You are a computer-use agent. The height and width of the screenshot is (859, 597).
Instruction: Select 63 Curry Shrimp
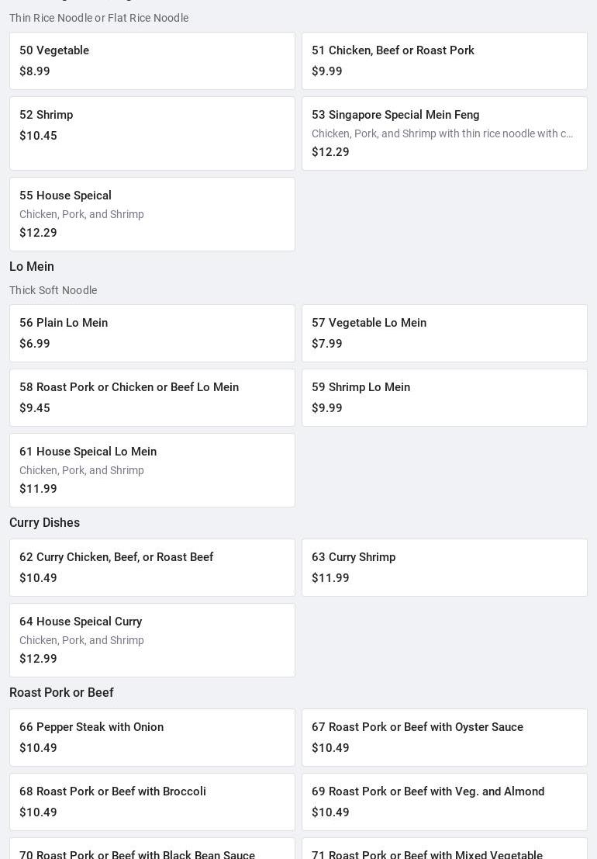tap(444, 567)
